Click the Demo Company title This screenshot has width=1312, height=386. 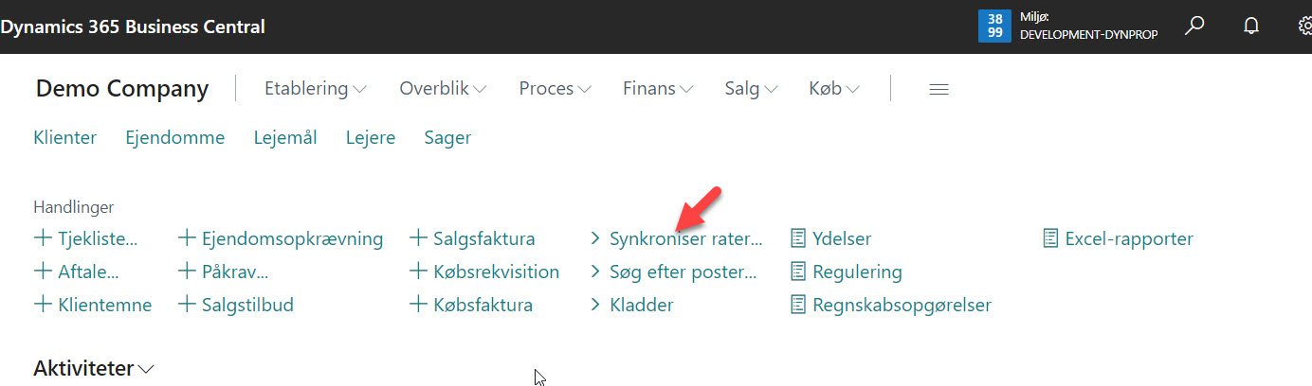[122, 89]
